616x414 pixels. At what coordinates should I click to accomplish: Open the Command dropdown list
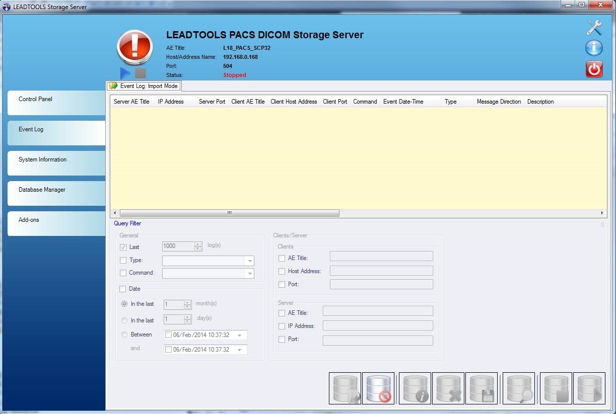point(250,273)
